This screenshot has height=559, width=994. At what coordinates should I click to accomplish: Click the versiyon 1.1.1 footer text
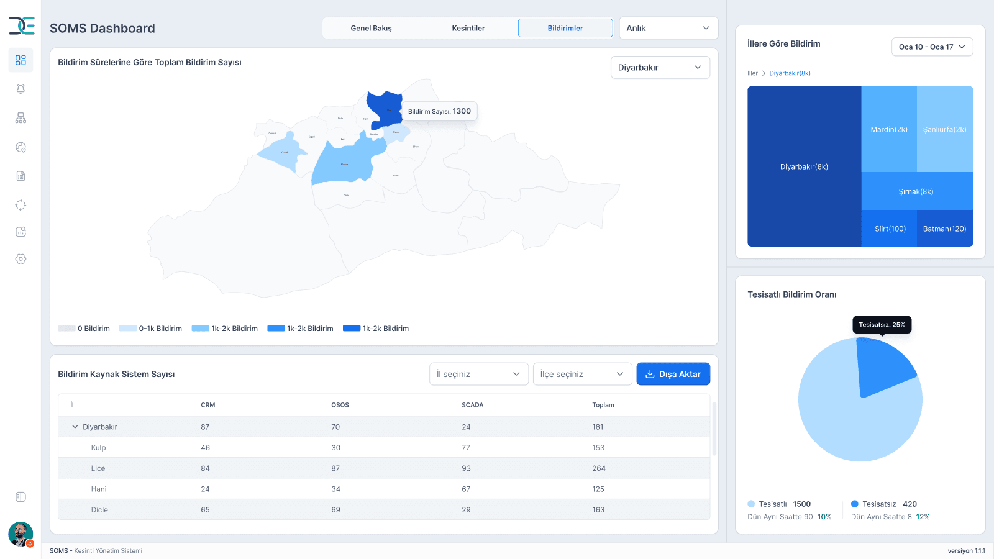(966, 551)
